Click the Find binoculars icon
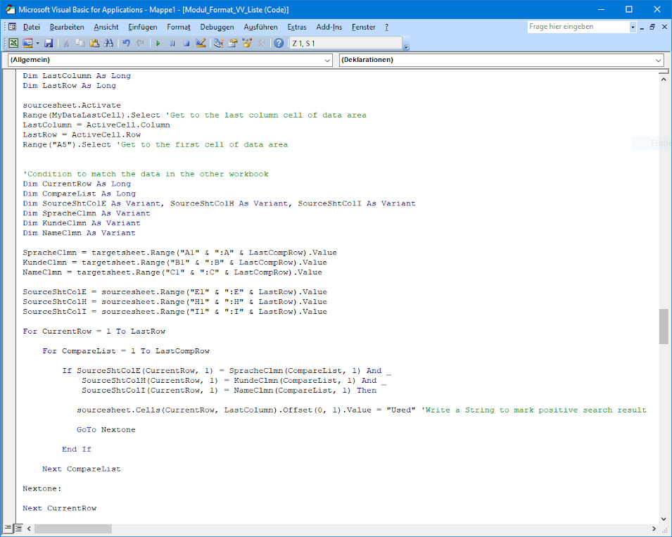 click(108, 43)
